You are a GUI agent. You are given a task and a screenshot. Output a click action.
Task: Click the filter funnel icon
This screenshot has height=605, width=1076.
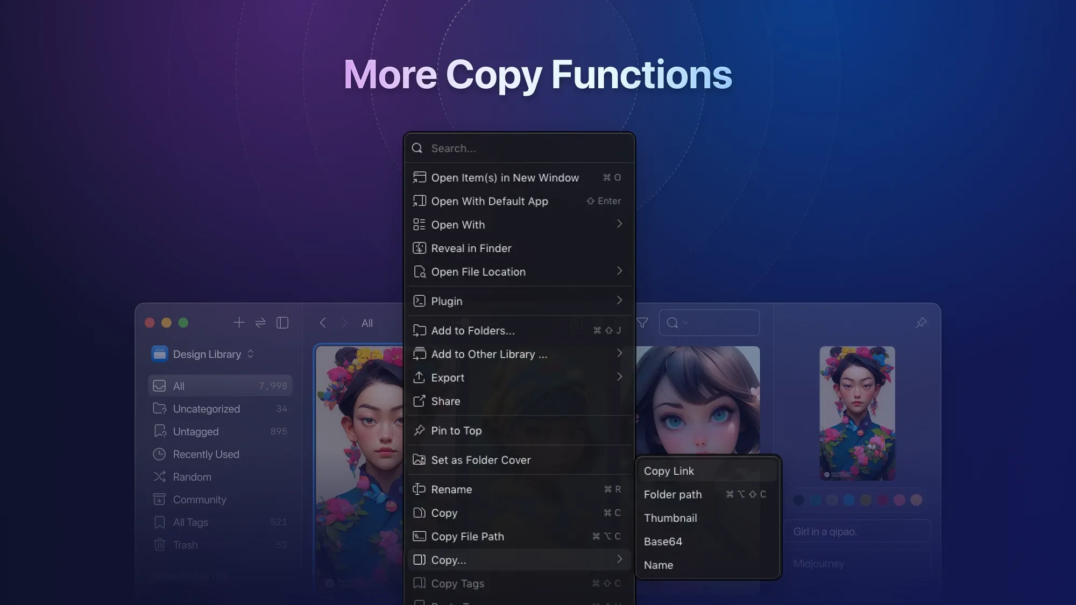tap(642, 323)
